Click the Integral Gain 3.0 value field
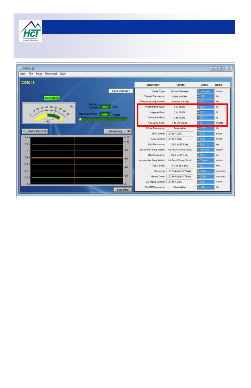 (207, 112)
